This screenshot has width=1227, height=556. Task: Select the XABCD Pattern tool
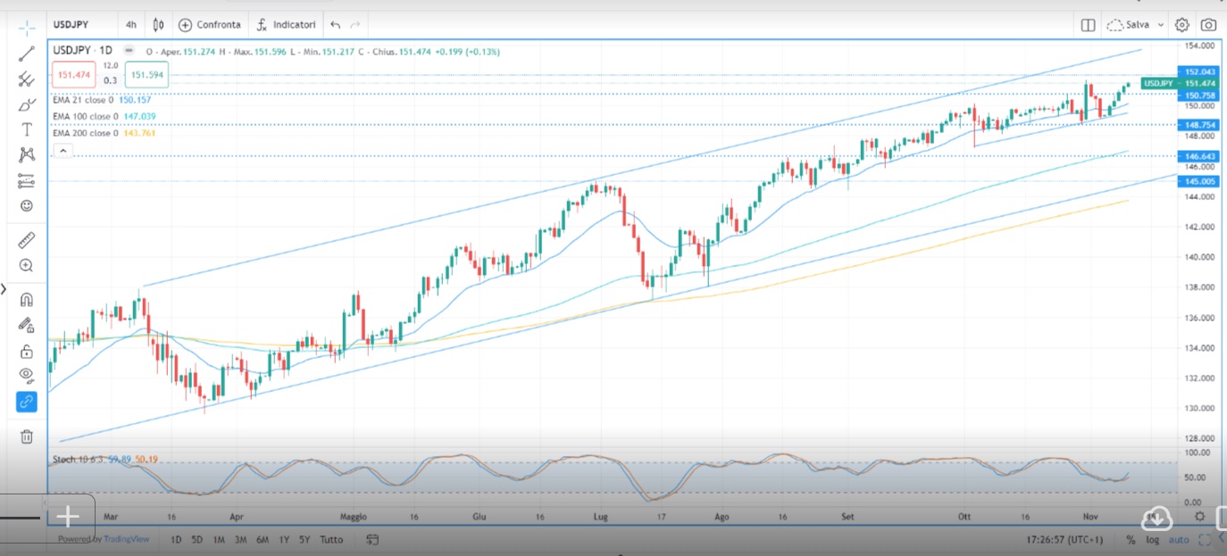[25, 154]
